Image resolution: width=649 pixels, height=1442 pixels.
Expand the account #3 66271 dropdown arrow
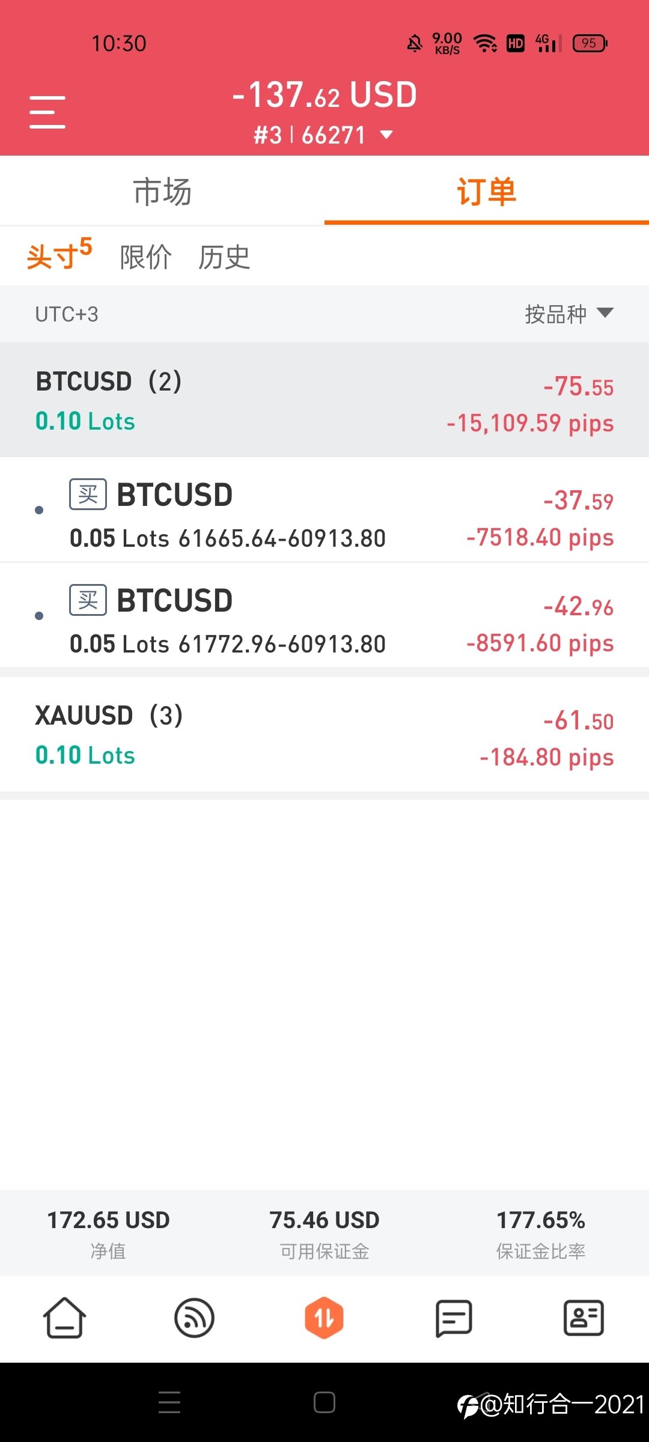tap(387, 135)
